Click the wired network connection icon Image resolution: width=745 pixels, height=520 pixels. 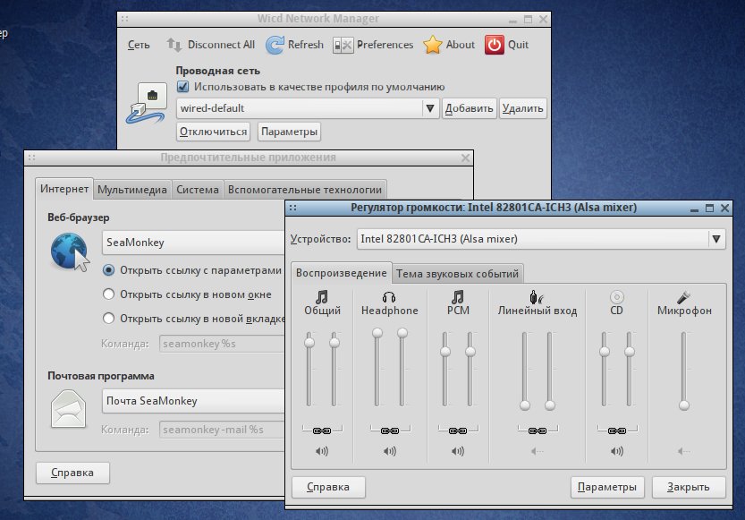click(x=147, y=103)
